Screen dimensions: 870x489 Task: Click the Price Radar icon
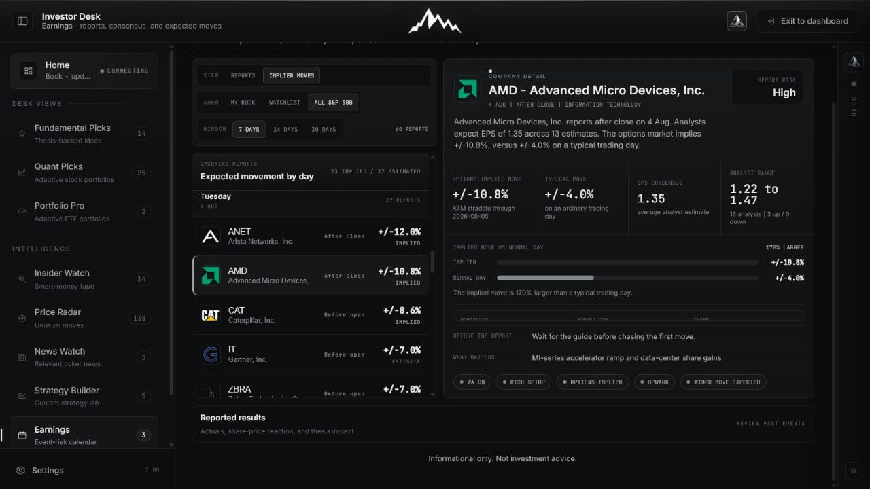pos(22,318)
